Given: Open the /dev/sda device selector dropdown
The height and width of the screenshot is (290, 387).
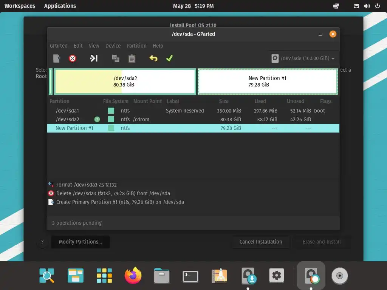Looking at the screenshot, I should [303, 59].
